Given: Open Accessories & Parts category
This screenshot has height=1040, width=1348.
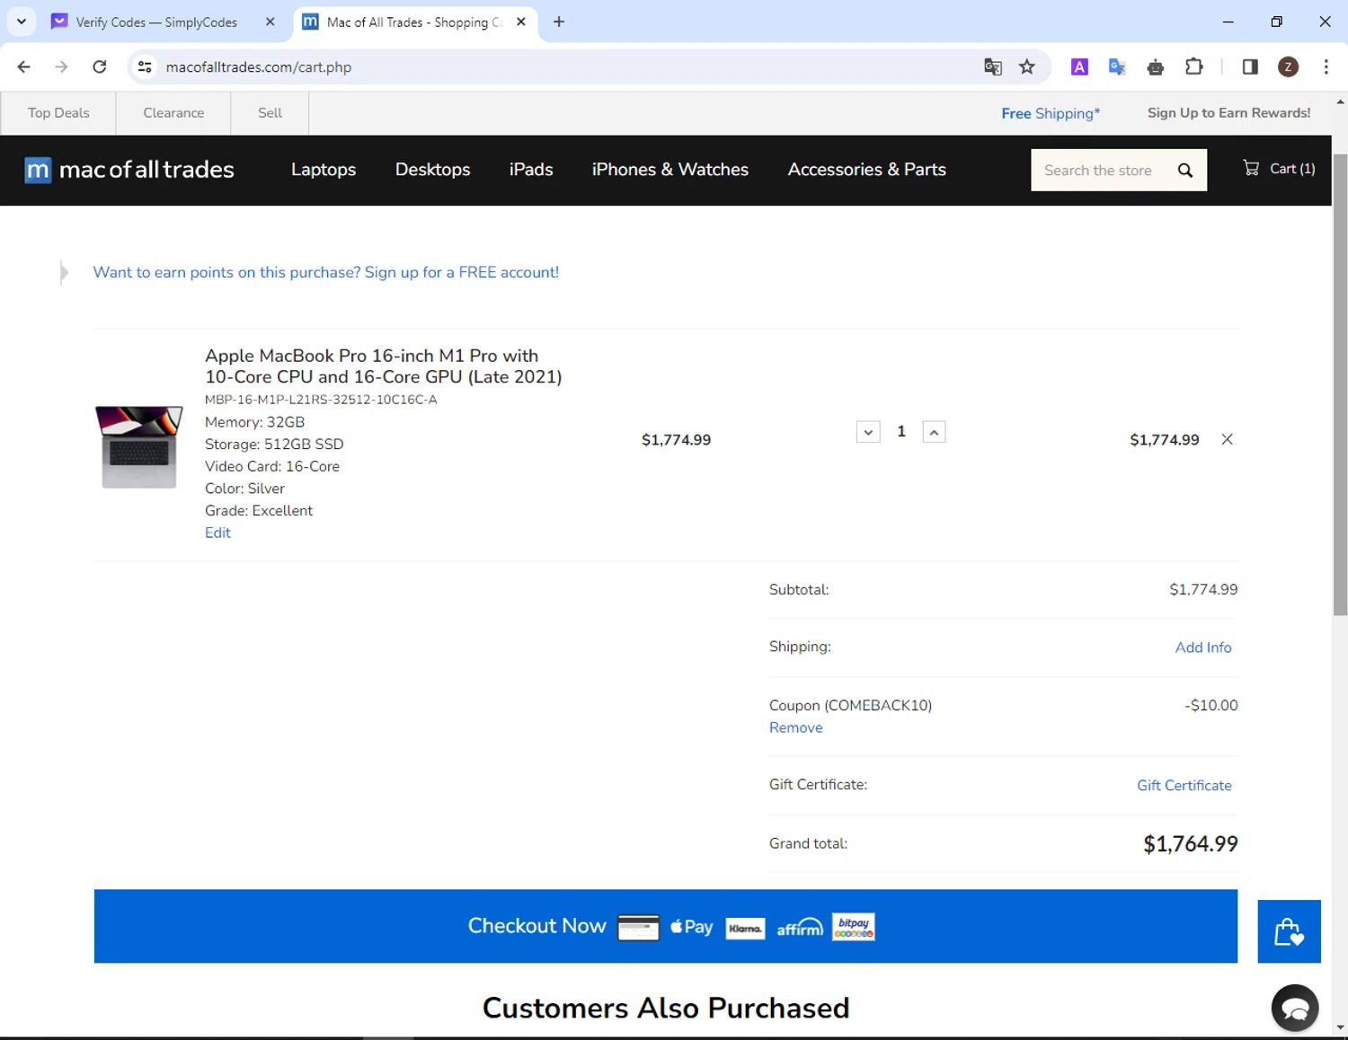Looking at the screenshot, I should tap(866, 170).
